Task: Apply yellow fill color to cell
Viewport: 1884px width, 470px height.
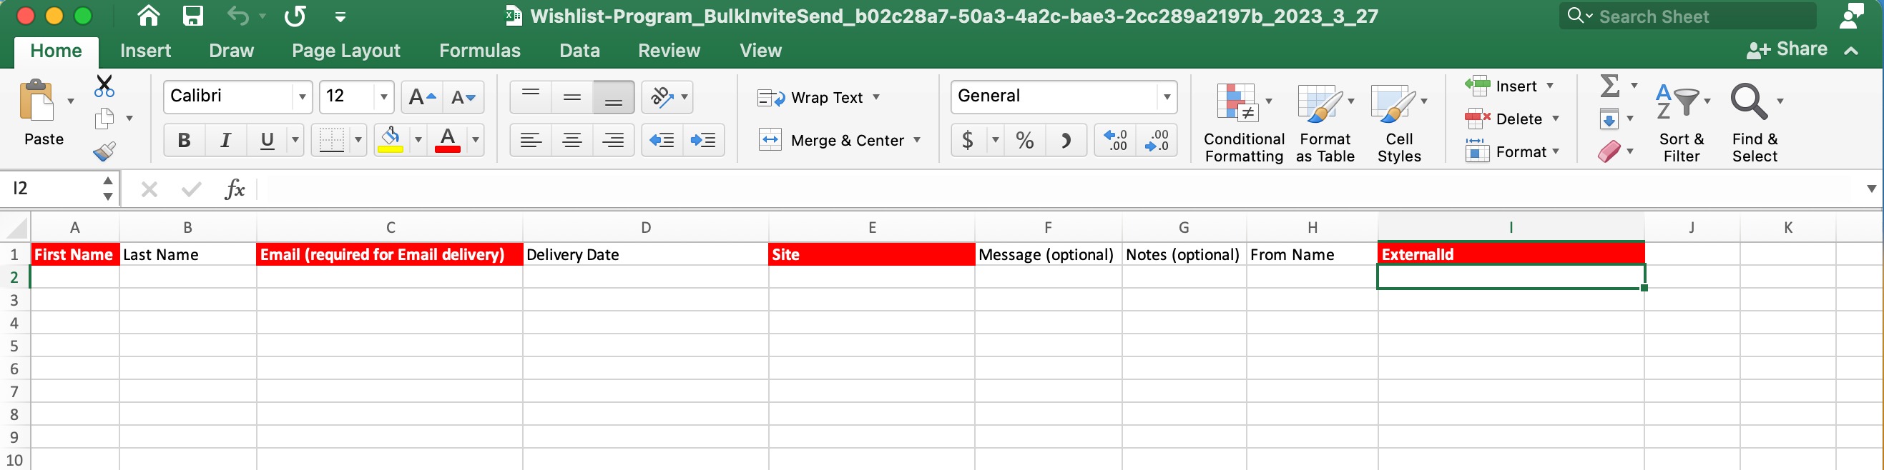Action: point(391,140)
